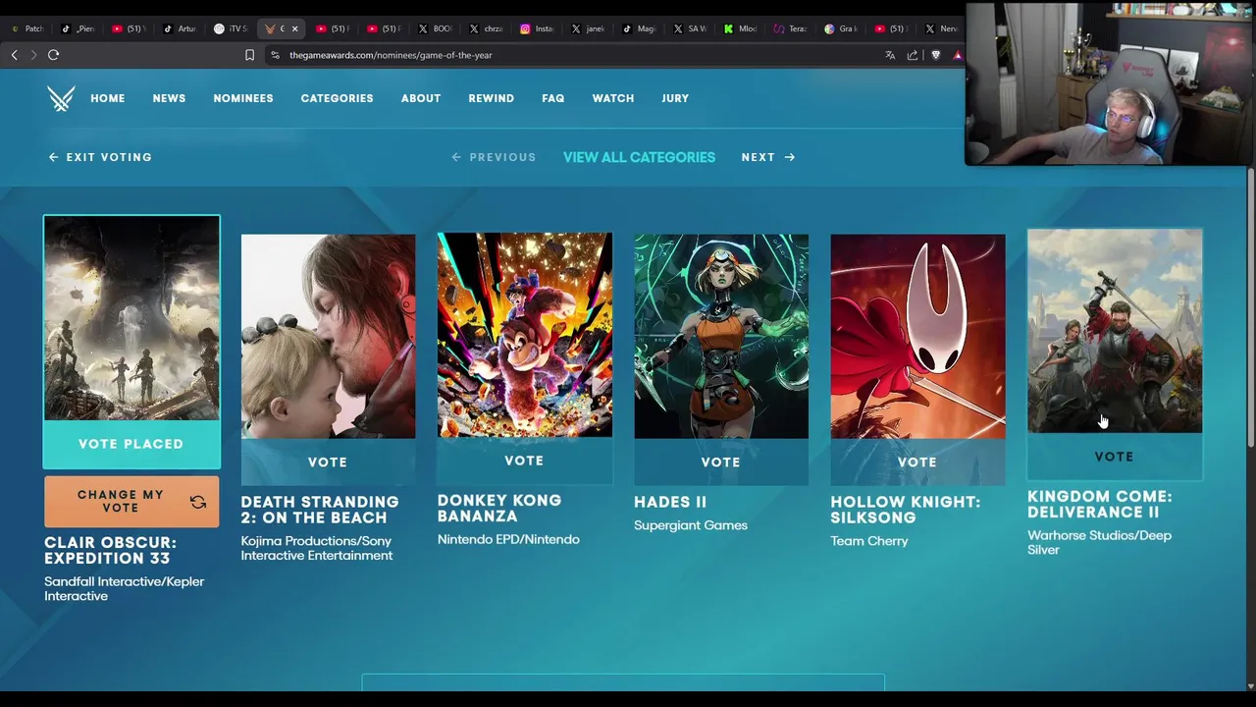Click the Kingdom Come Deliverance II cover
Viewport: 1256px width, 707px height.
pyautogui.click(x=1115, y=331)
